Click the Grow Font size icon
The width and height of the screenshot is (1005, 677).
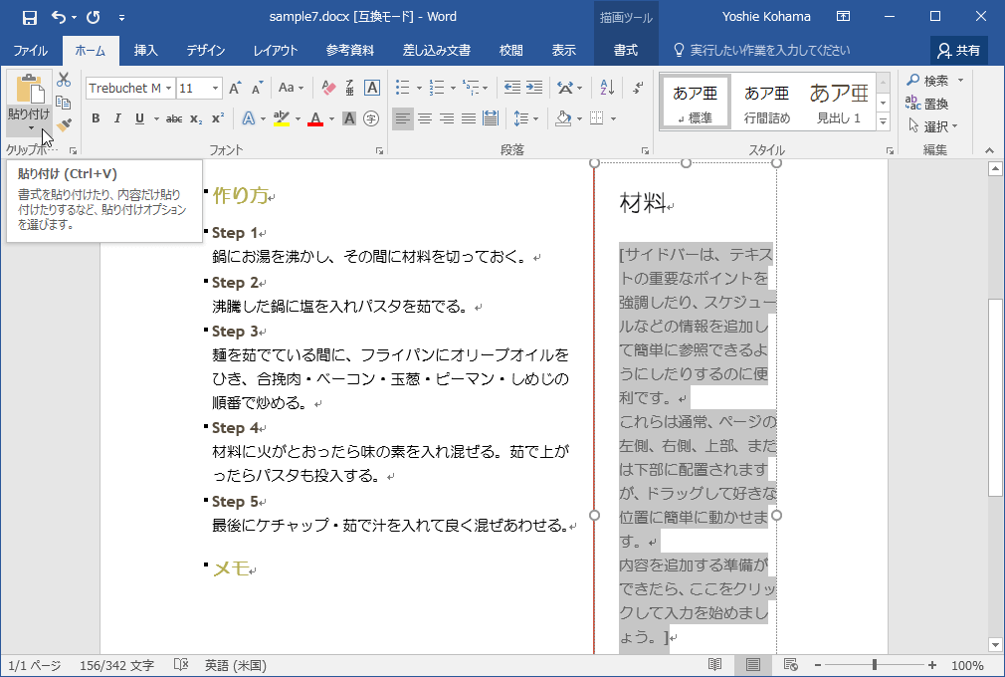[235, 88]
